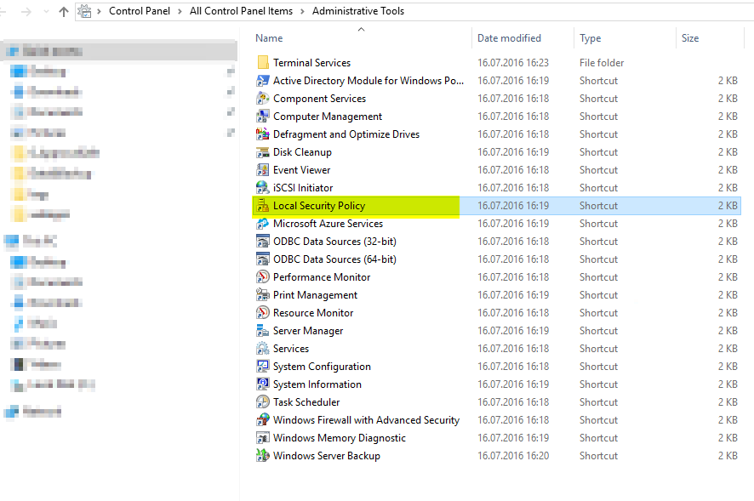Select the Services shortcut row
Viewport: 754px width, 501px height.
pyautogui.click(x=291, y=349)
